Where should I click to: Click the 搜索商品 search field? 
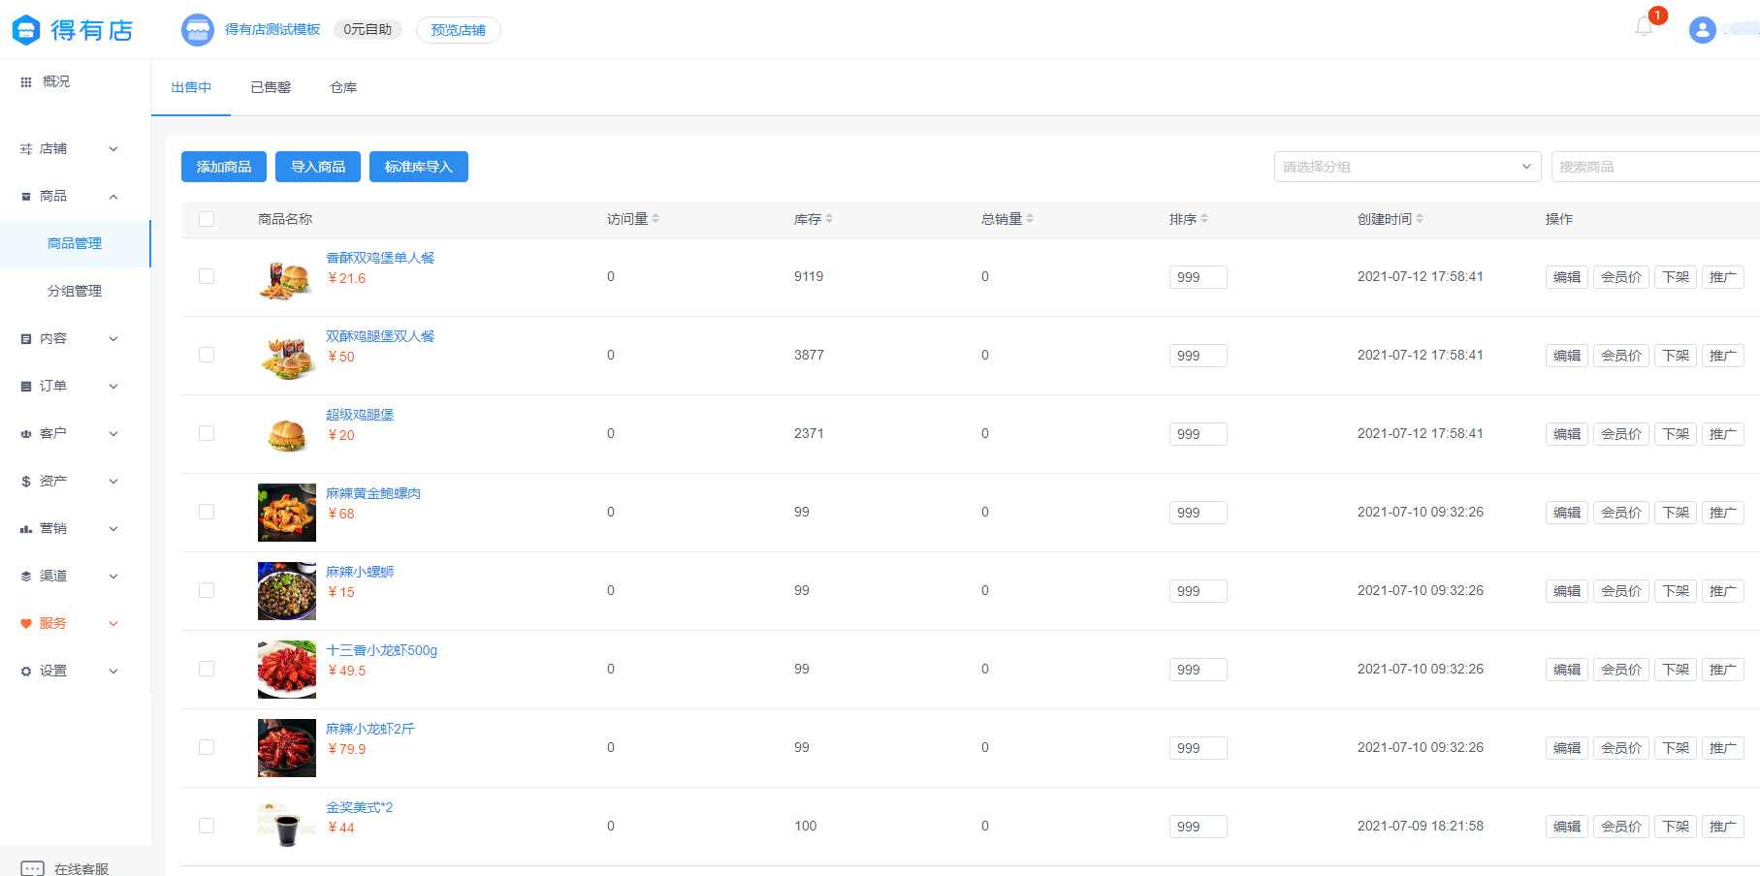coord(1653,167)
